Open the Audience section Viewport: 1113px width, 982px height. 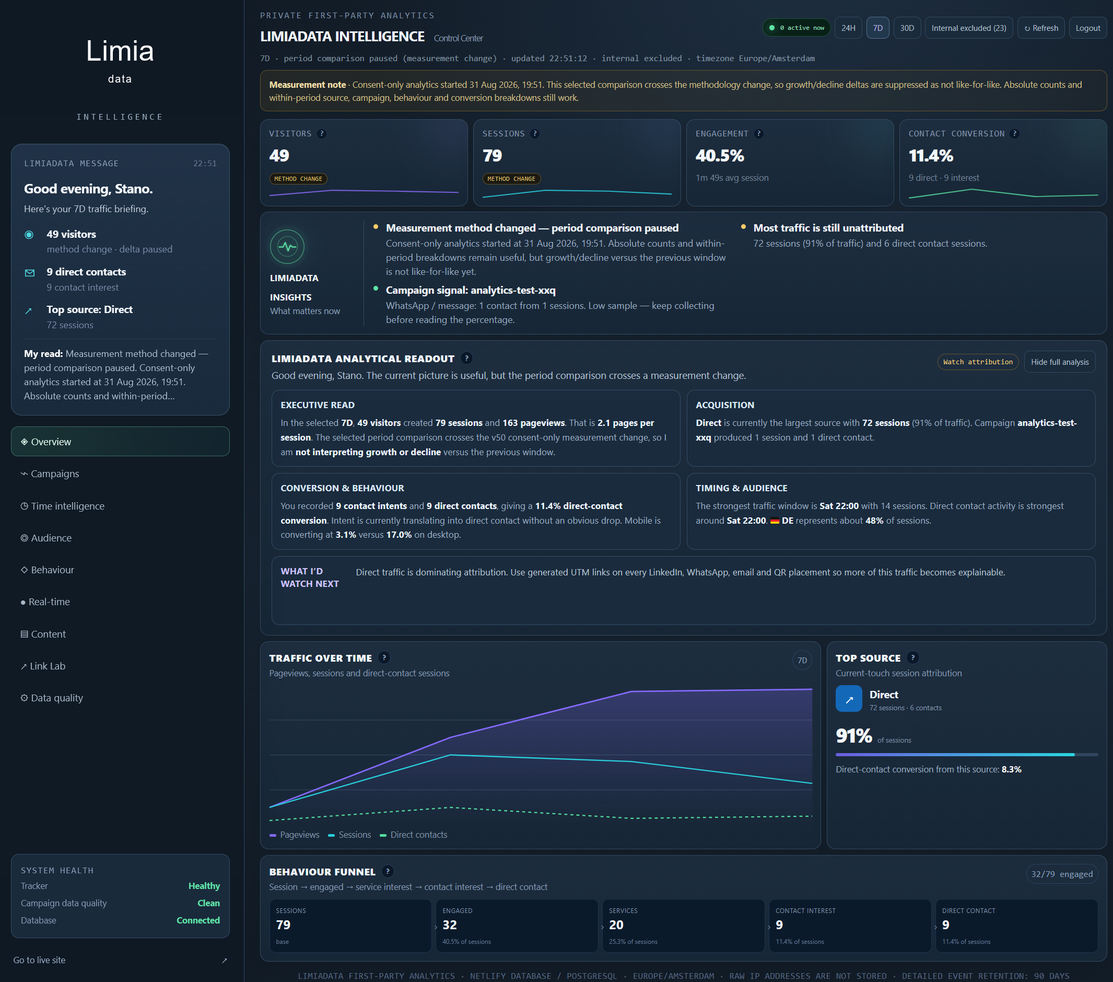120,538
